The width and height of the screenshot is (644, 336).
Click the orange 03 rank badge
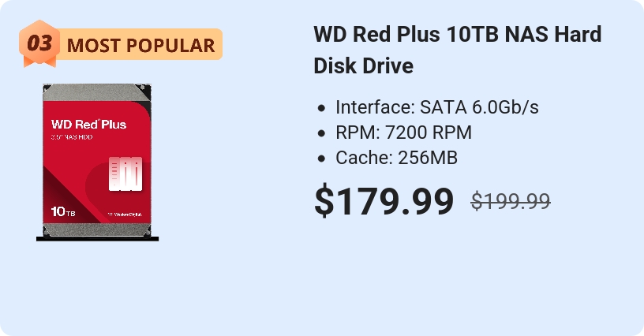pos(39,44)
